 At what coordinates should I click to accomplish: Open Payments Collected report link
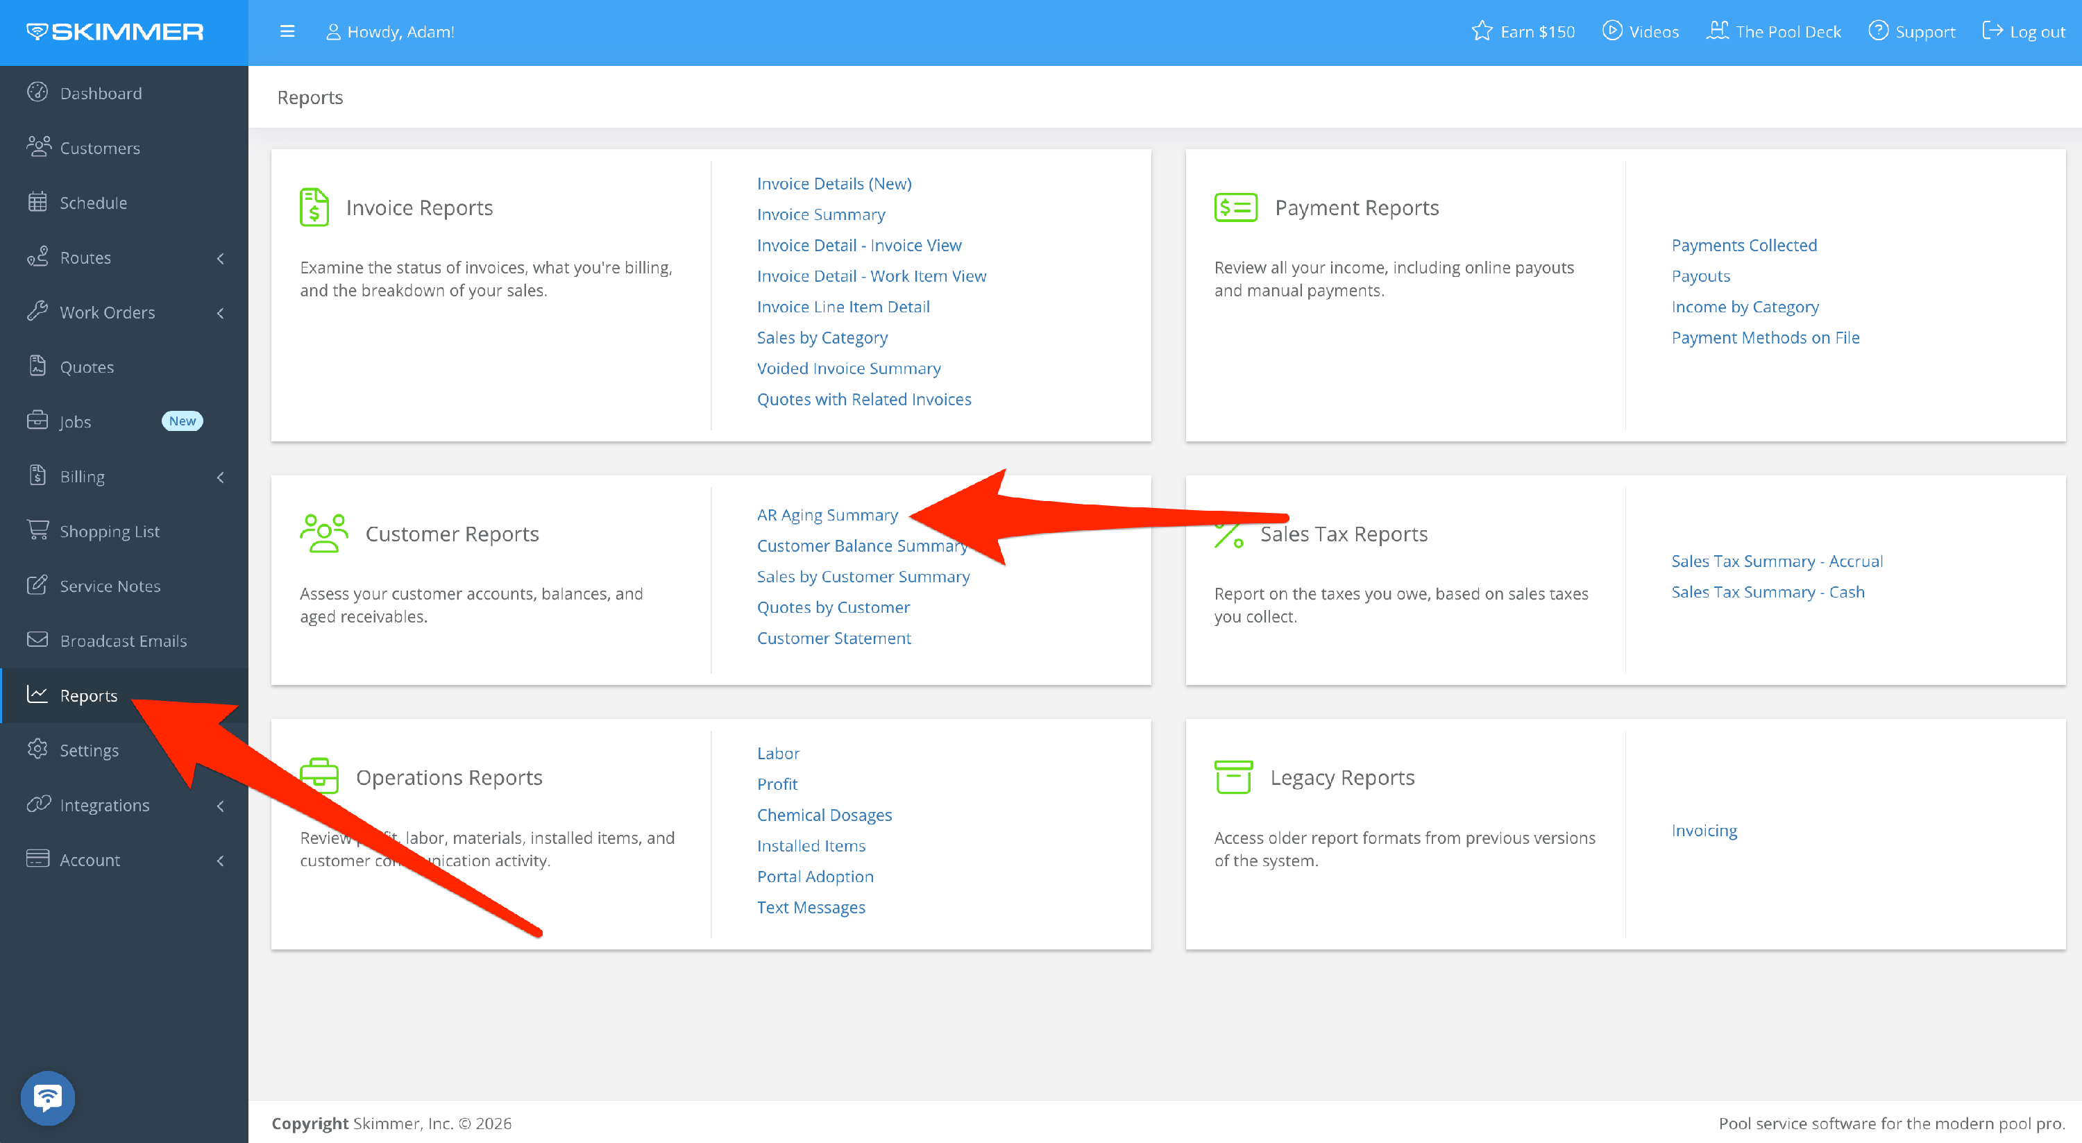pos(1743,245)
